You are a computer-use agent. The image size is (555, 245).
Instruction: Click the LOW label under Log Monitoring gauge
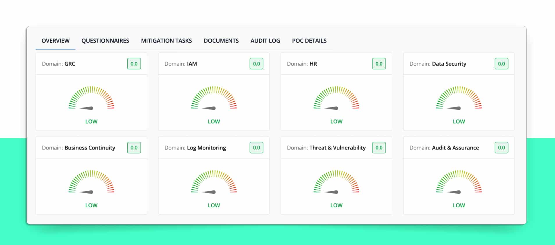coord(214,205)
